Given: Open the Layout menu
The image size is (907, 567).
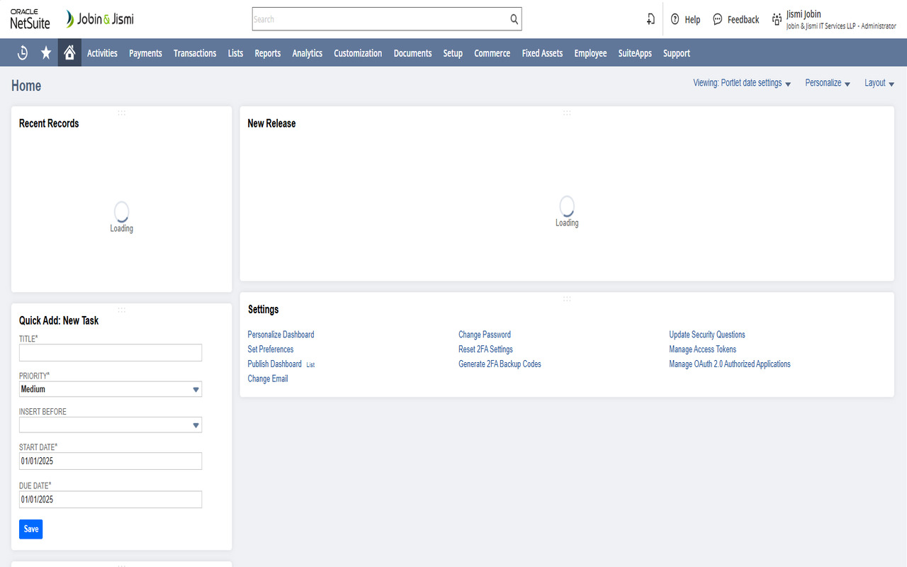Looking at the screenshot, I should coord(879,83).
